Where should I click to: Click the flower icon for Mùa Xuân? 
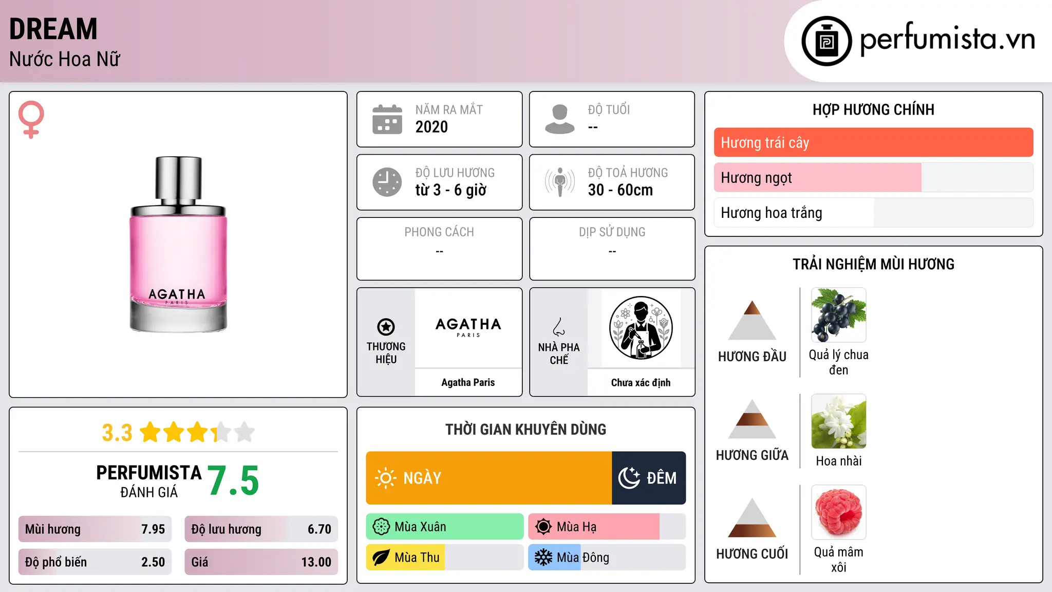(381, 527)
